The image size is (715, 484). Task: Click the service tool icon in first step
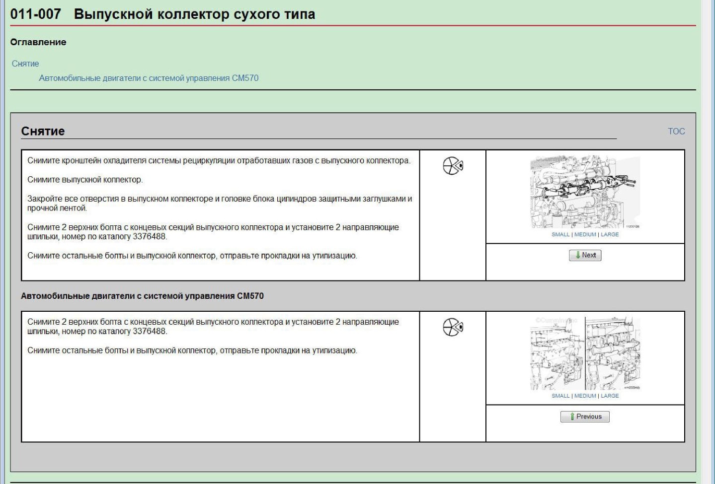point(453,165)
